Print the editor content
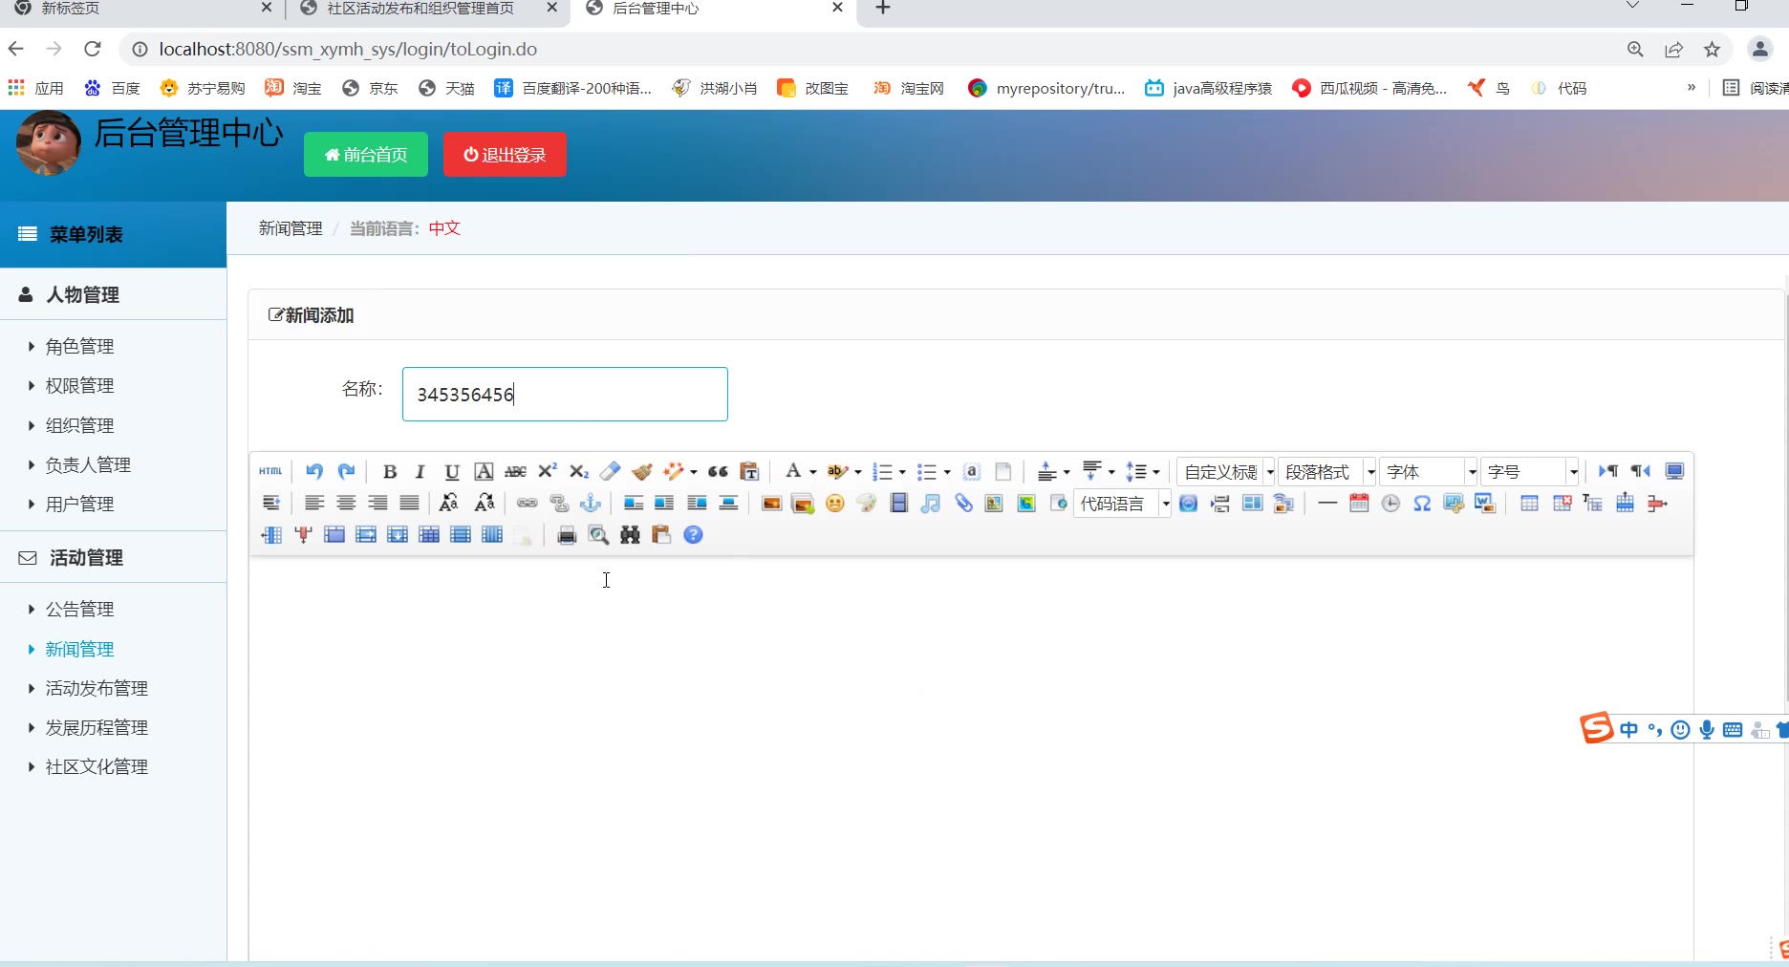Screen dimensions: 1789x967 pos(567,535)
